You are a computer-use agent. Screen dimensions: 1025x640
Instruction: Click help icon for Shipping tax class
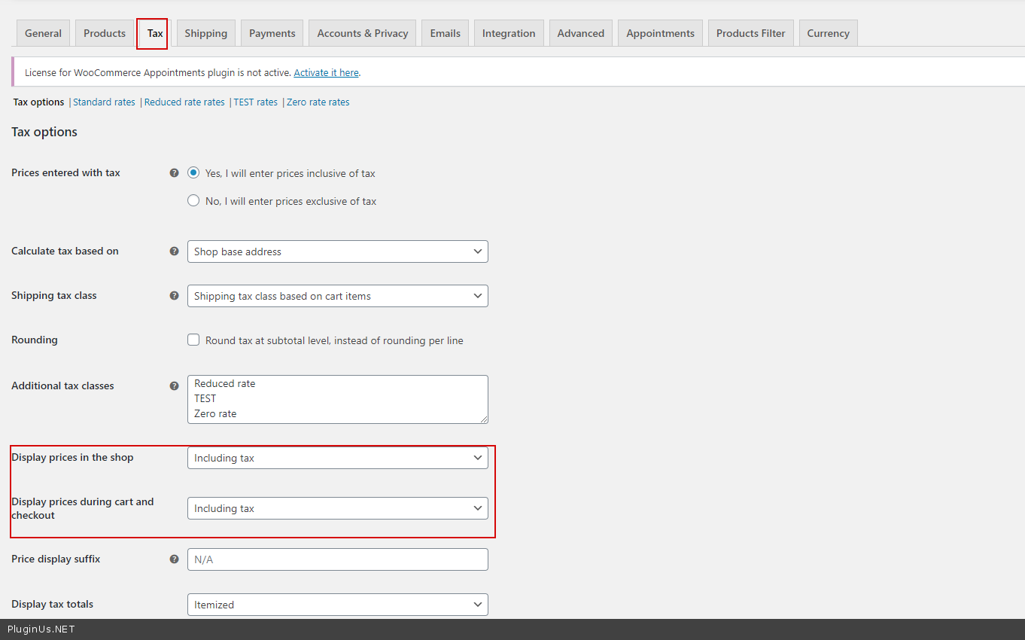[175, 296]
